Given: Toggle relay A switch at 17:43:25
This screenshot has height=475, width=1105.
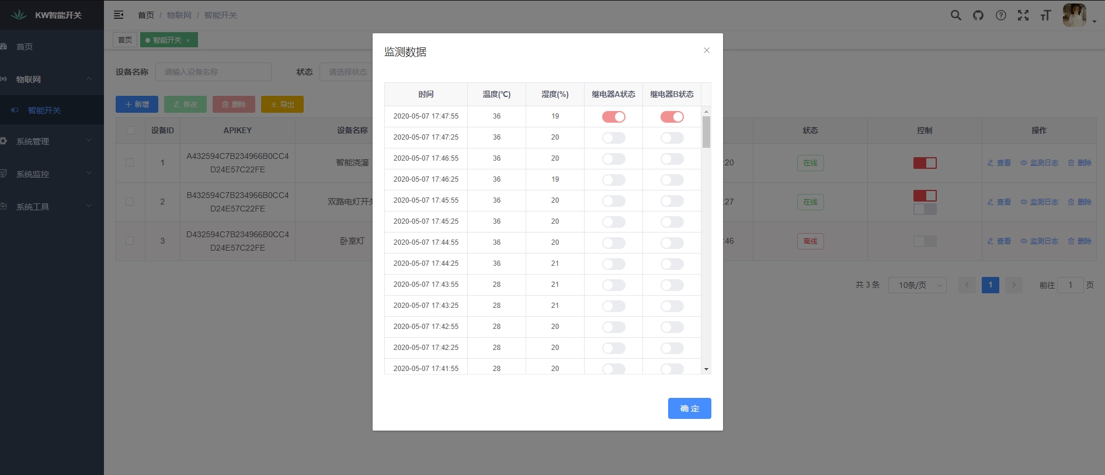Looking at the screenshot, I should (x=614, y=306).
